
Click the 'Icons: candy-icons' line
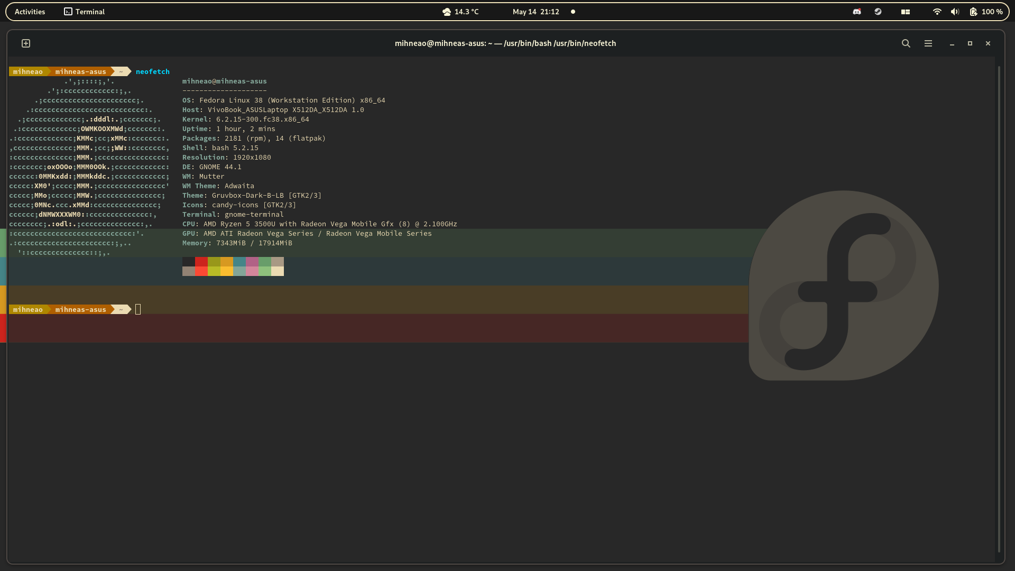click(x=239, y=205)
